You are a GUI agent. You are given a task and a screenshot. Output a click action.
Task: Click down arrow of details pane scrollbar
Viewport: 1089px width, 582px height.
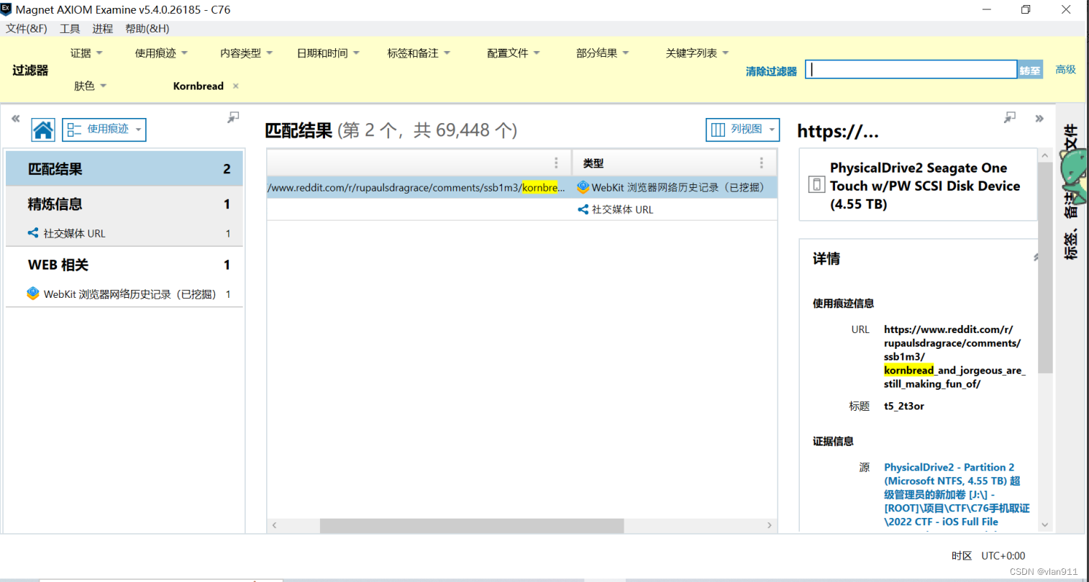[1045, 525]
